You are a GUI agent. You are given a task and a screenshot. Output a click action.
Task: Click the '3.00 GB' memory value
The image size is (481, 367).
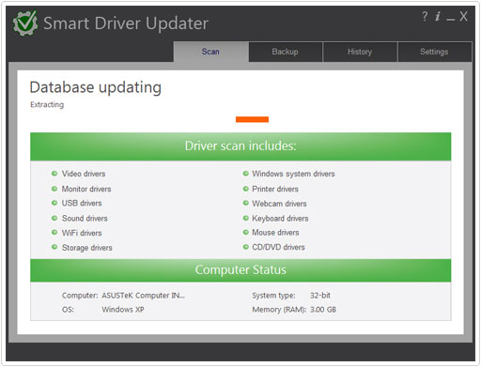click(x=323, y=310)
